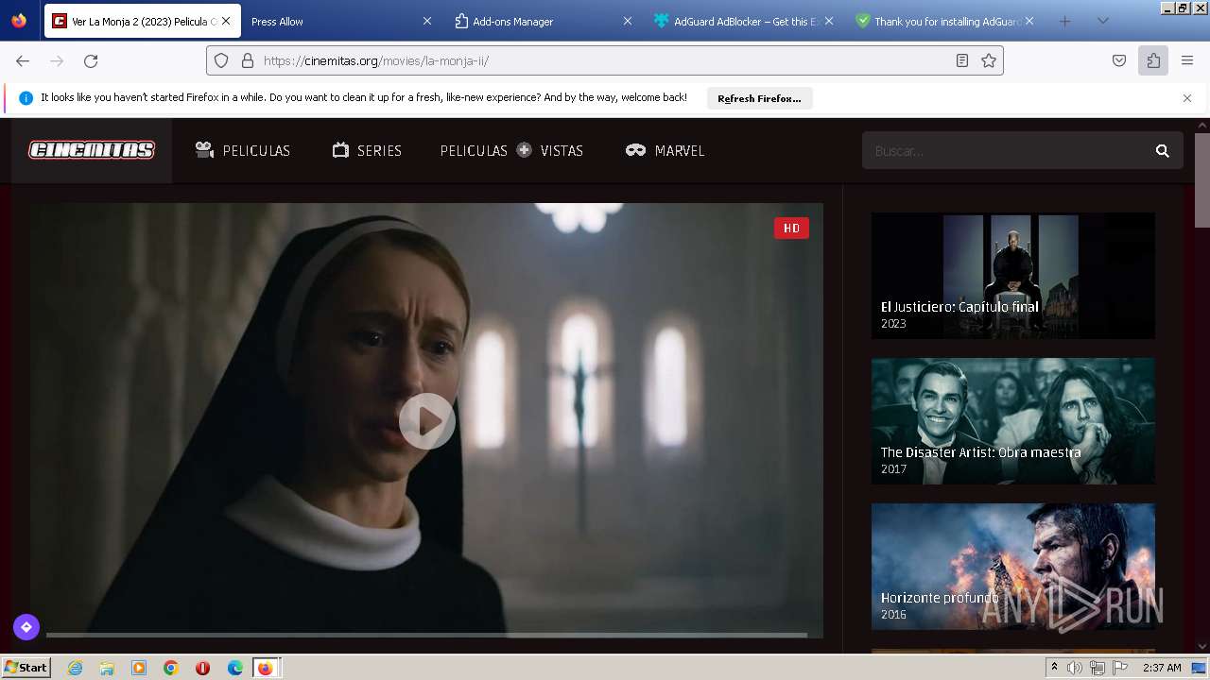Viewport: 1210px width, 680px height.
Task: Close the Add-ons Manager tab
Action: click(x=628, y=21)
